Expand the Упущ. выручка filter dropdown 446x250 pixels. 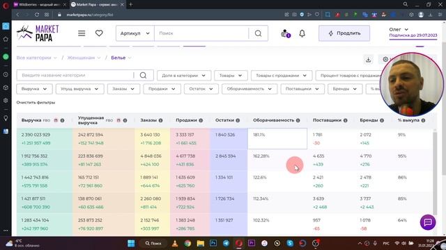[x=79, y=89]
